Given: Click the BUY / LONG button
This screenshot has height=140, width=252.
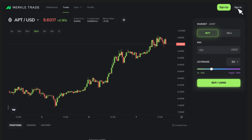Looking at the screenshot, I should coord(219,83).
